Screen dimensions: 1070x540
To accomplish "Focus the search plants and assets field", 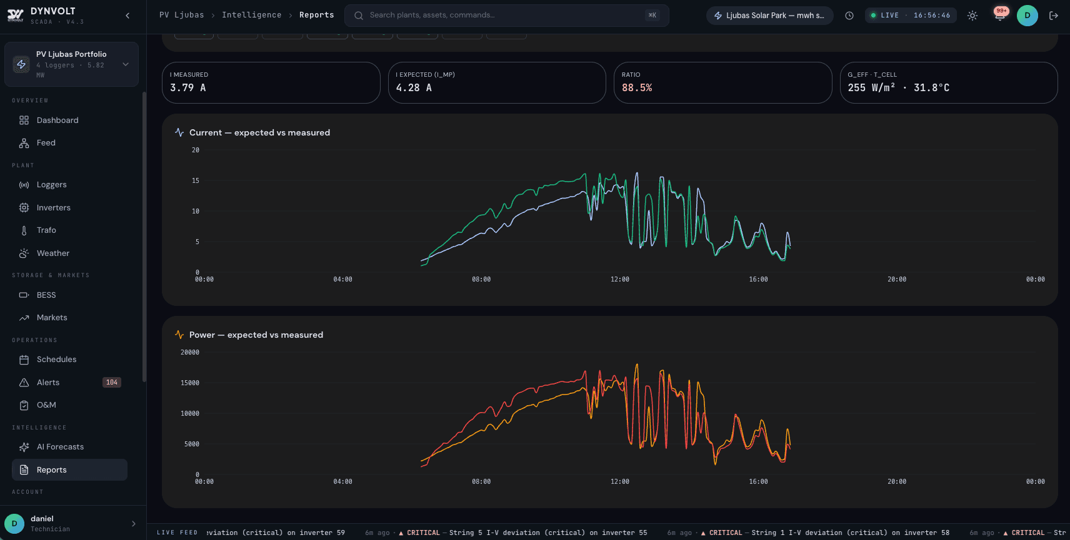I will [x=507, y=16].
